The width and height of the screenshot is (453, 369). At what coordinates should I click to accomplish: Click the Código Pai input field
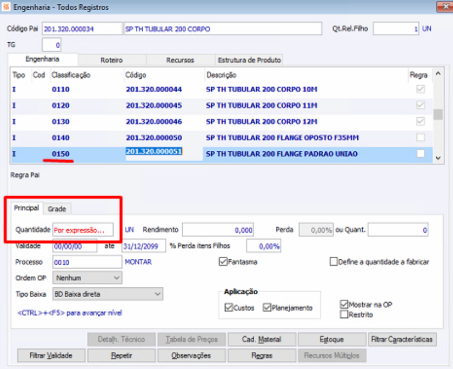tap(82, 29)
